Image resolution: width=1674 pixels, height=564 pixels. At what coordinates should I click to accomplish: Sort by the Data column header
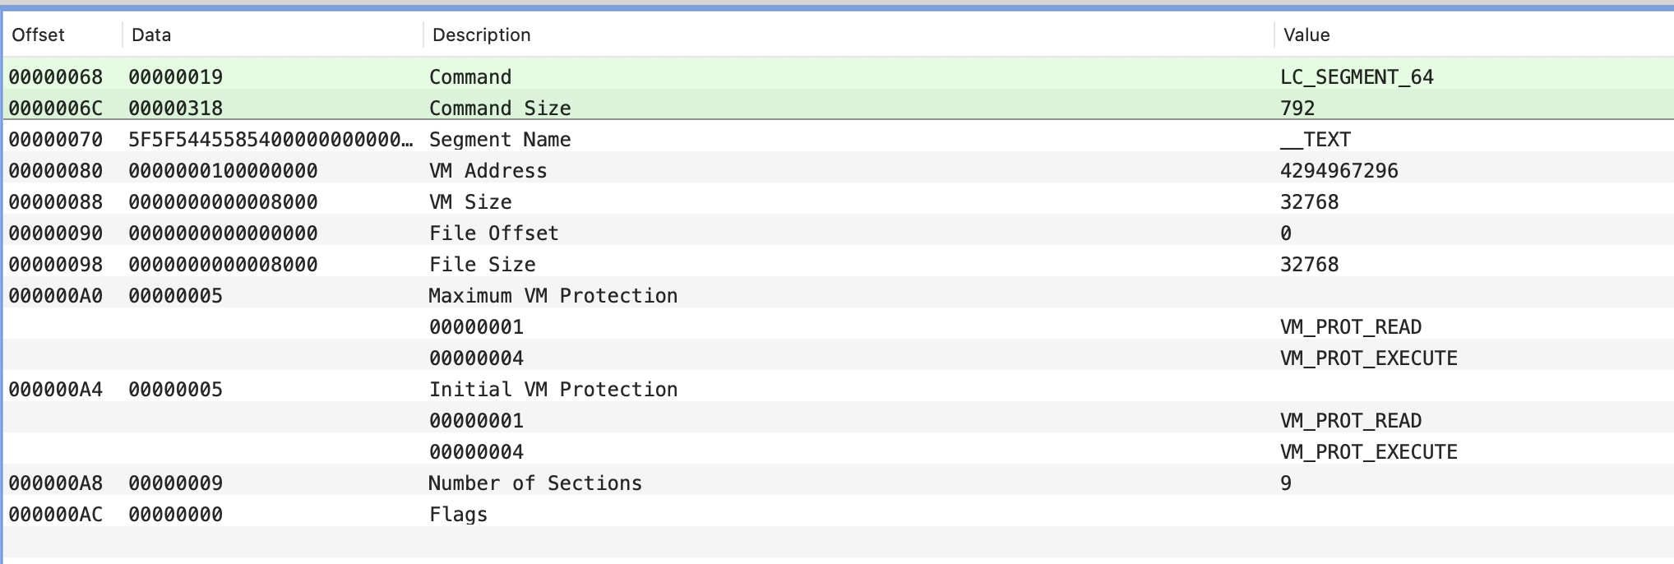click(273, 35)
